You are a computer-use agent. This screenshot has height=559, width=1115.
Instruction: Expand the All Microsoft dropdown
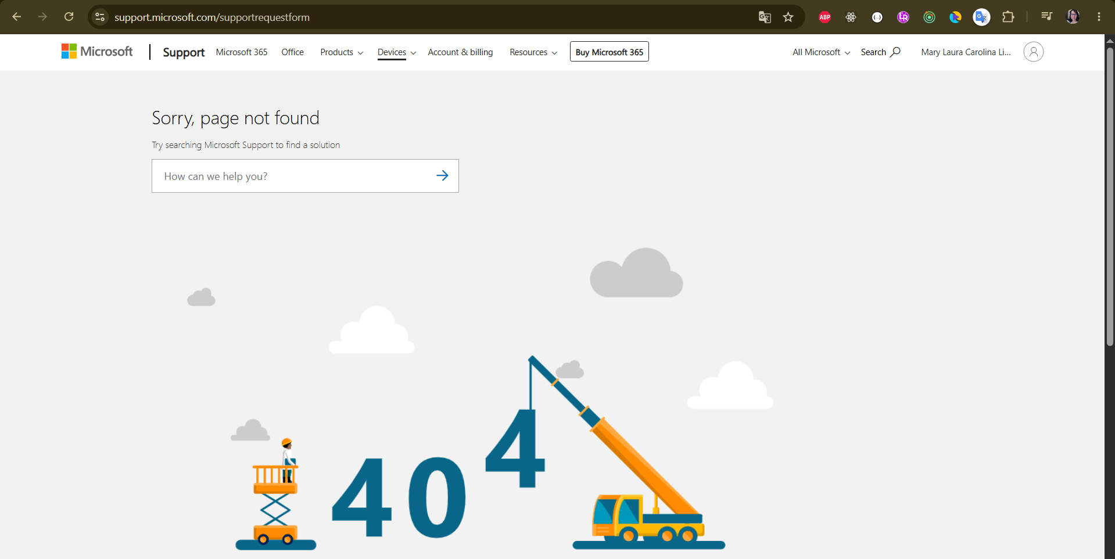click(821, 52)
